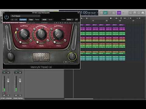Click the Paste button in plugin header

[37, 20]
